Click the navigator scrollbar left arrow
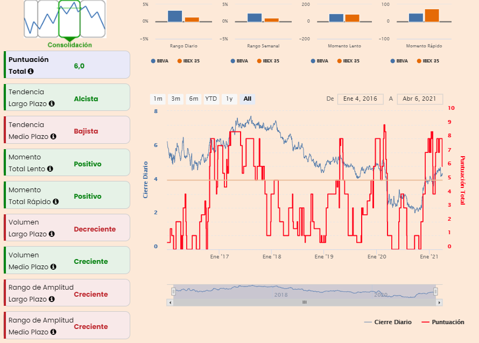 coord(170,302)
